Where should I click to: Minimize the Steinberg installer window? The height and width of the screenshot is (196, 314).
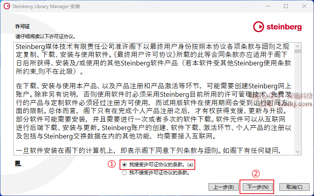[x=268, y=6]
